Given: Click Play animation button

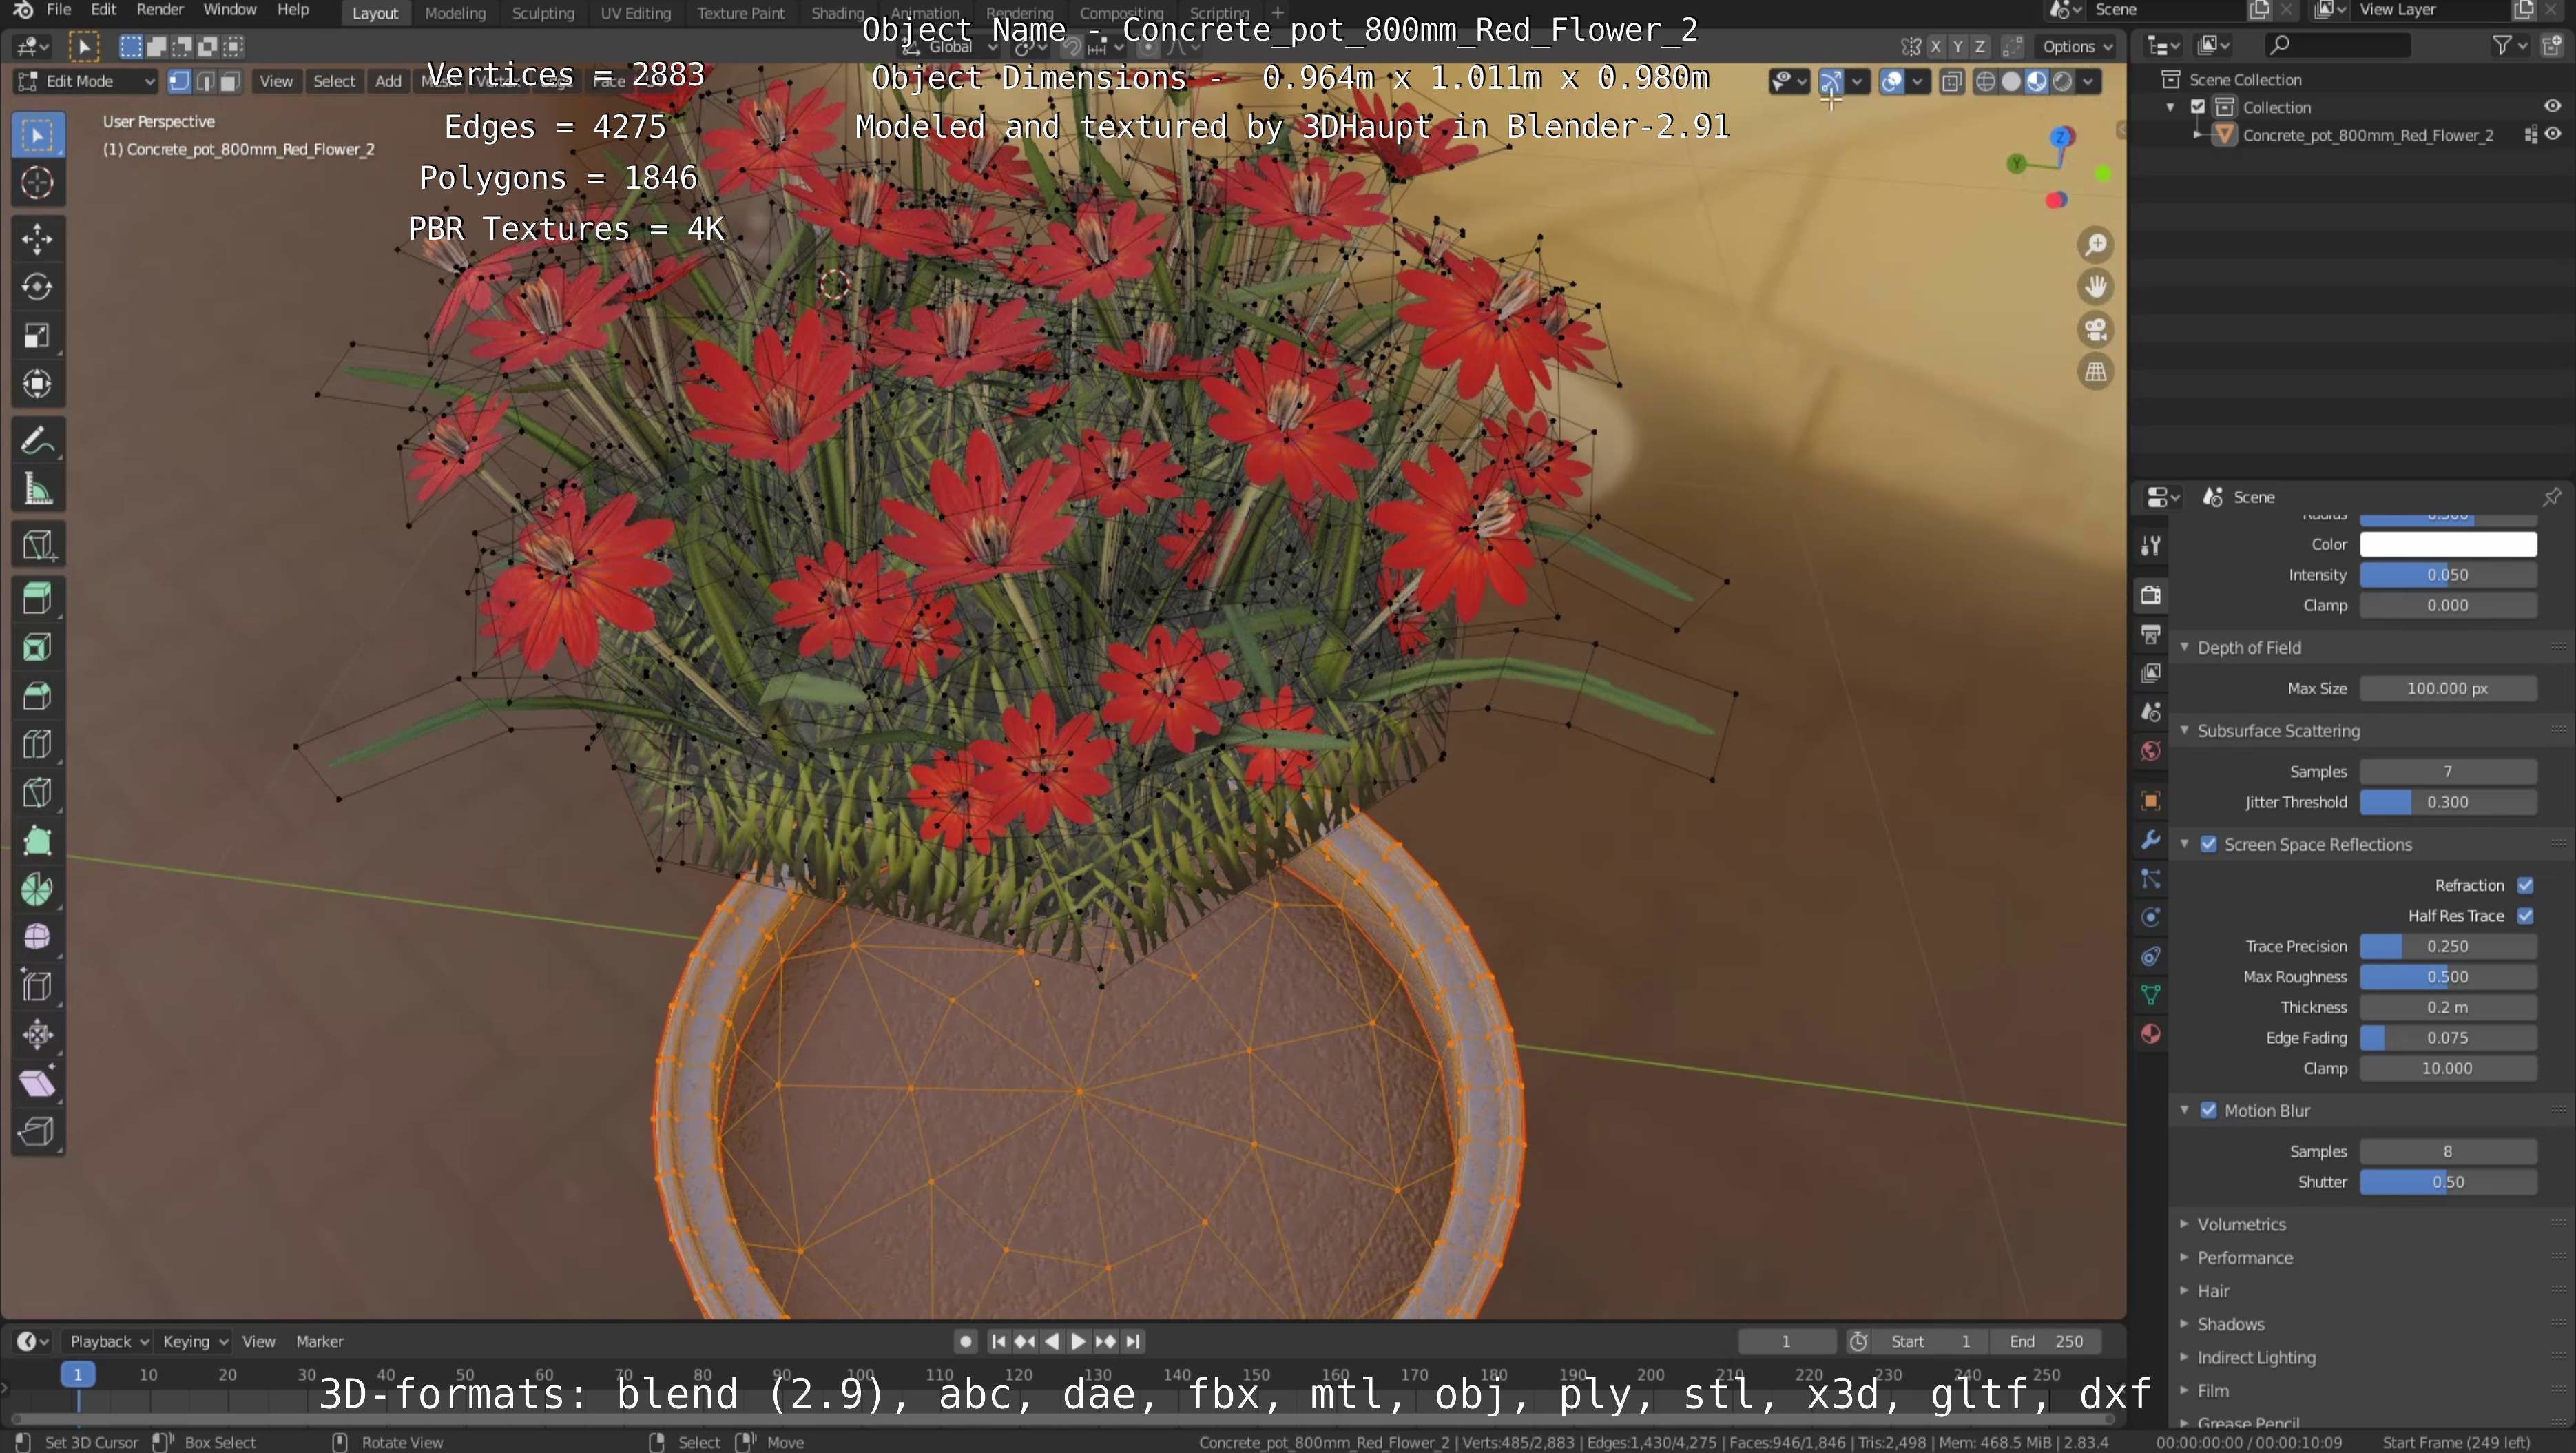Looking at the screenshot, I should click(x=1078, y=1341).
